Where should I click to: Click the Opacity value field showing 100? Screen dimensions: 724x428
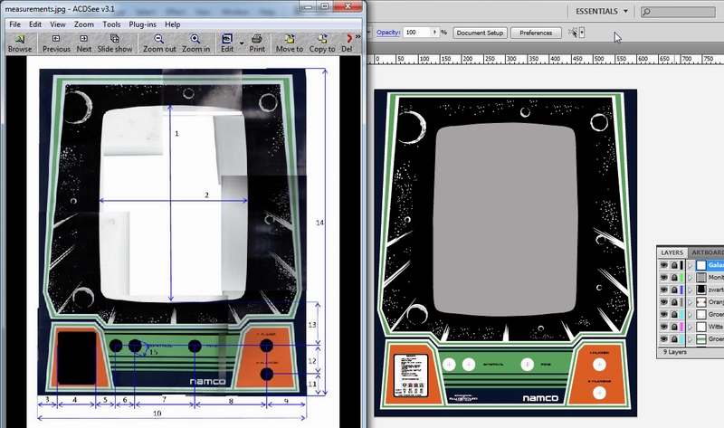click(x=417, y=33)
